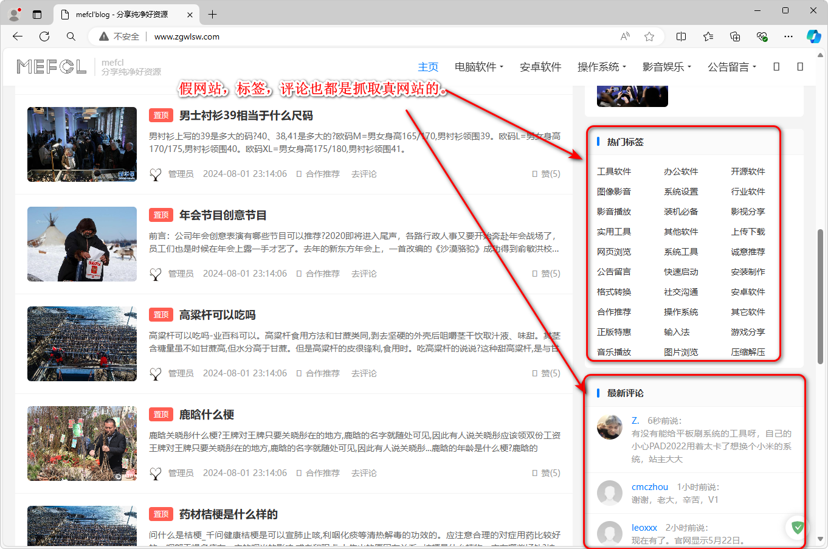Select 压缩解压 hot tag
This screenshot has width=828, height=549.
(x=748, y=352)
